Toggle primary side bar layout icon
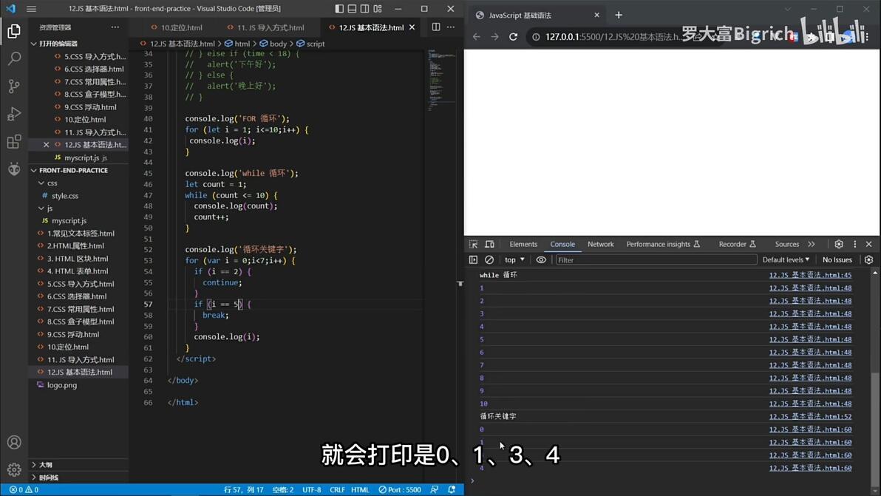 (x=339, y=8)
